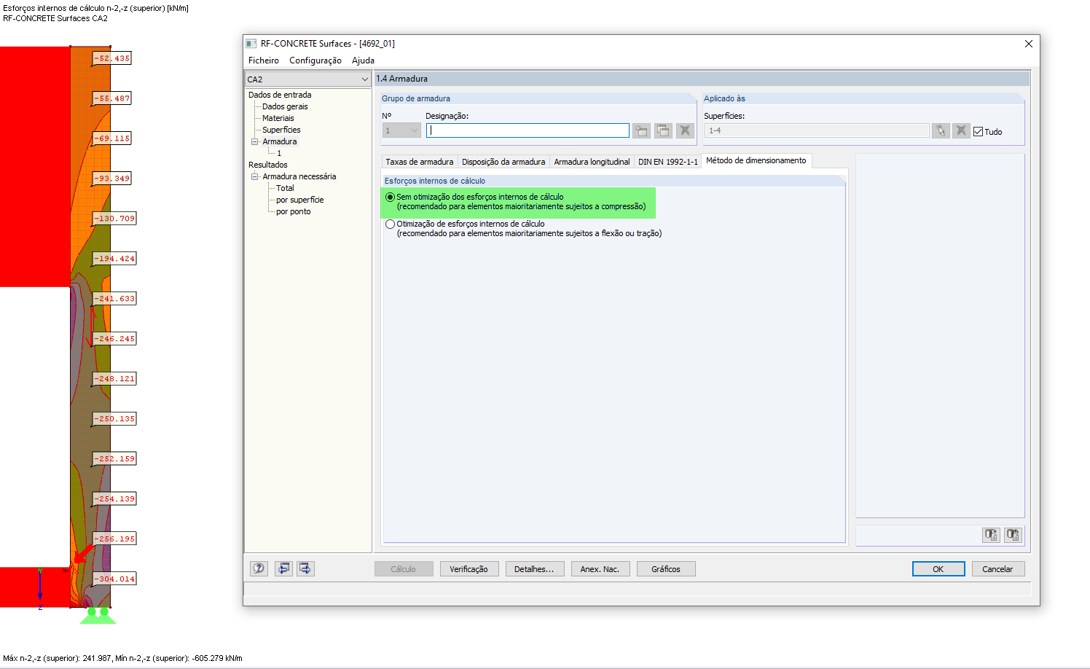Image resolution: width=1090 pixels, height=669 pixels.
Task: Open the CA2 case dropdown
Action: pos(308,79)
